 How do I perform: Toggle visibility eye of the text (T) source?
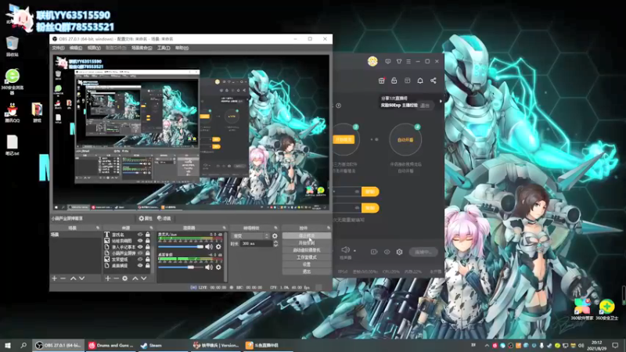[140, 235]
